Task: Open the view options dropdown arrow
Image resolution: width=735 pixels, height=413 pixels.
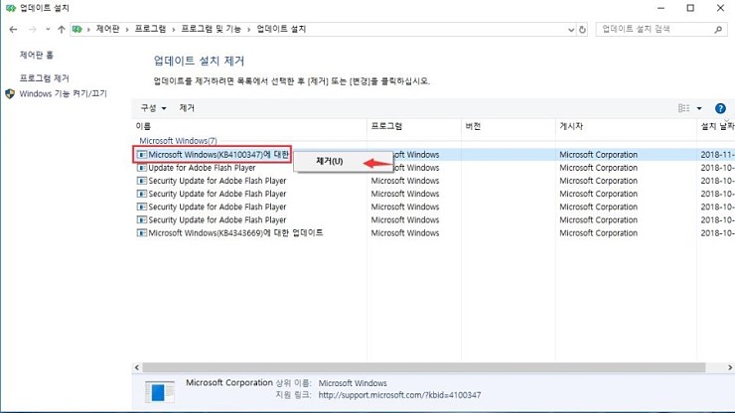Action: (x=699, y=108)
